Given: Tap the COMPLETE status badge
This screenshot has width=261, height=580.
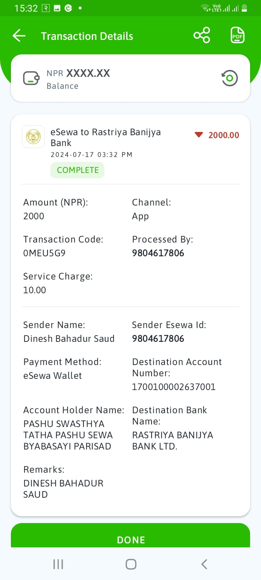Looking at the screenshot, I should pos(78,170).
